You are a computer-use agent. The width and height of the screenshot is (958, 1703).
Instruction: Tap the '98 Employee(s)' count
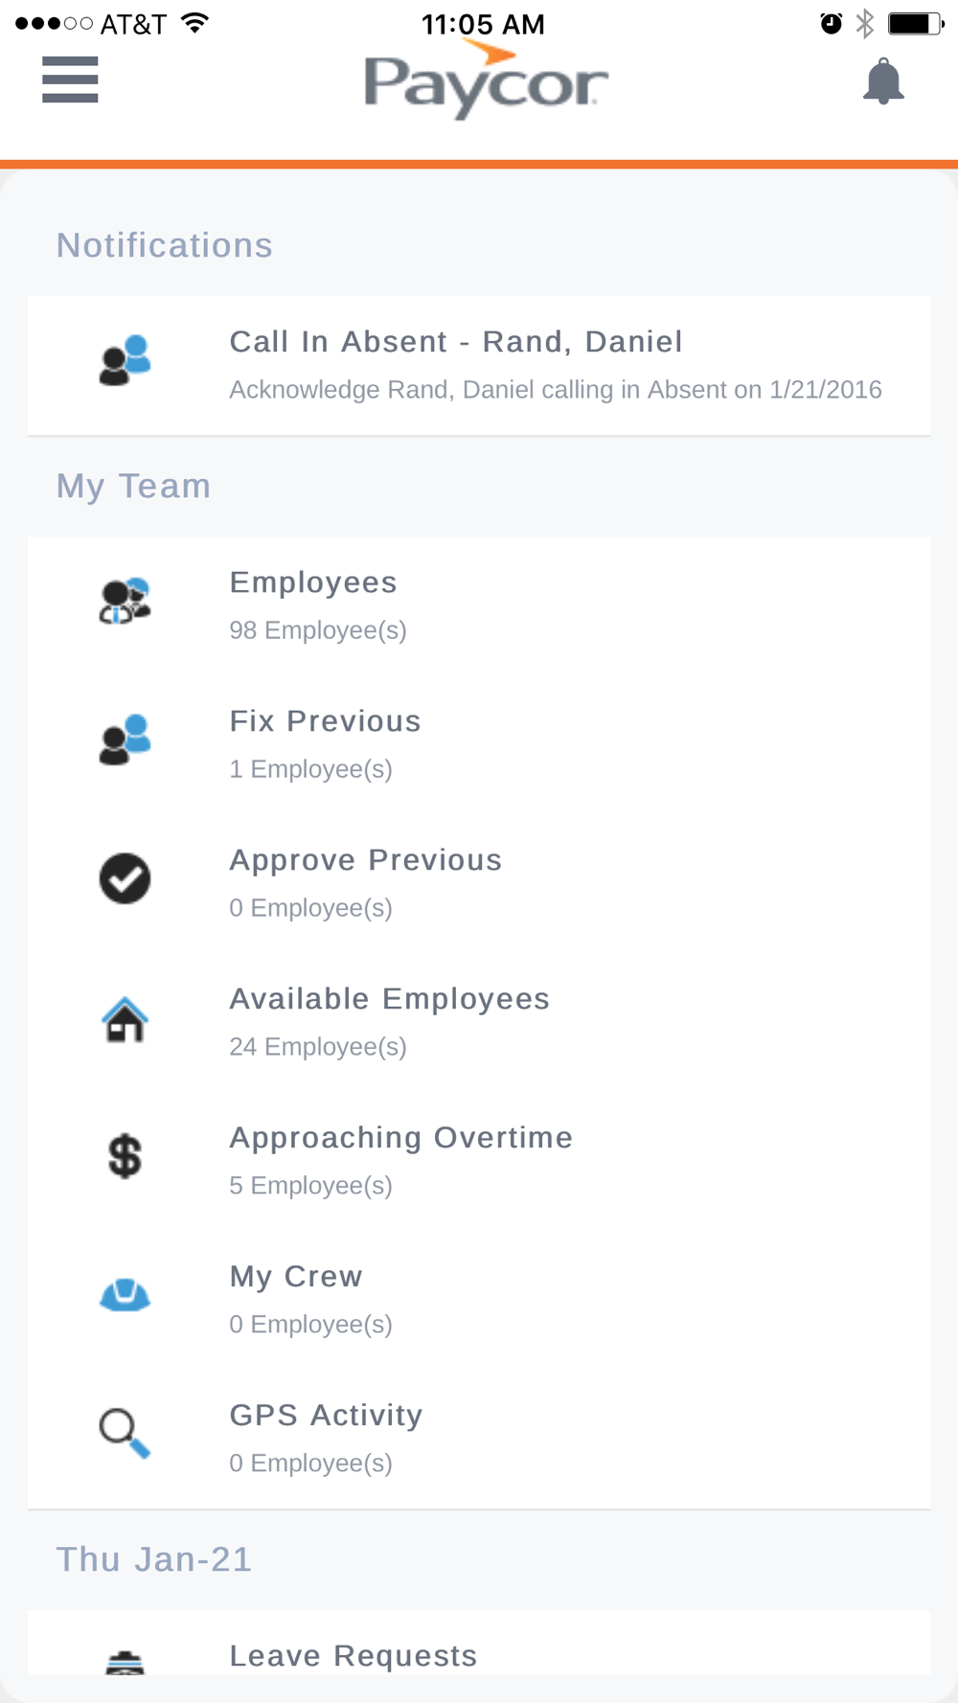pos(318,630)
